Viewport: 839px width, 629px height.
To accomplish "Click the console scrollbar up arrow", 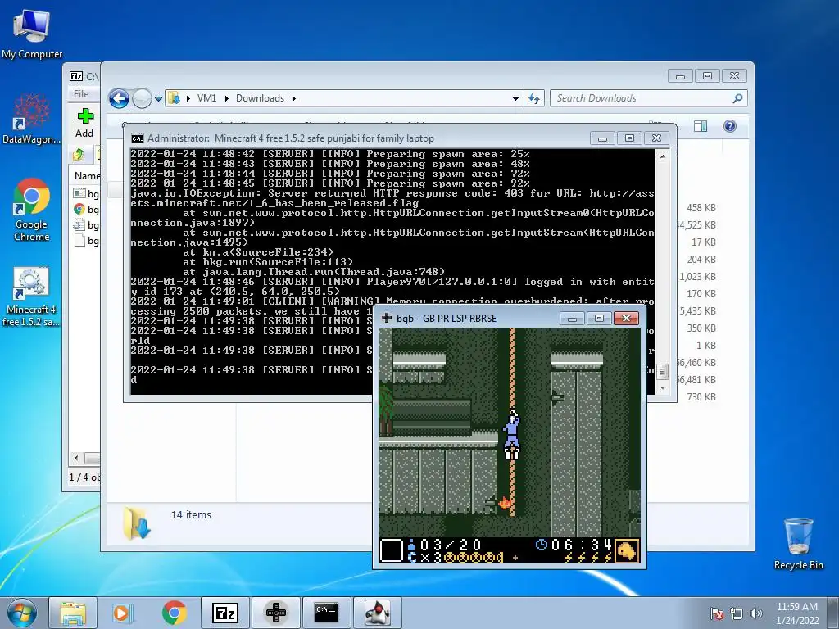I will pyautogui.click(x=662, y=156).
